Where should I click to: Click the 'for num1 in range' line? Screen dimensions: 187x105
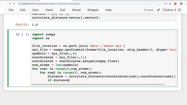62,69
